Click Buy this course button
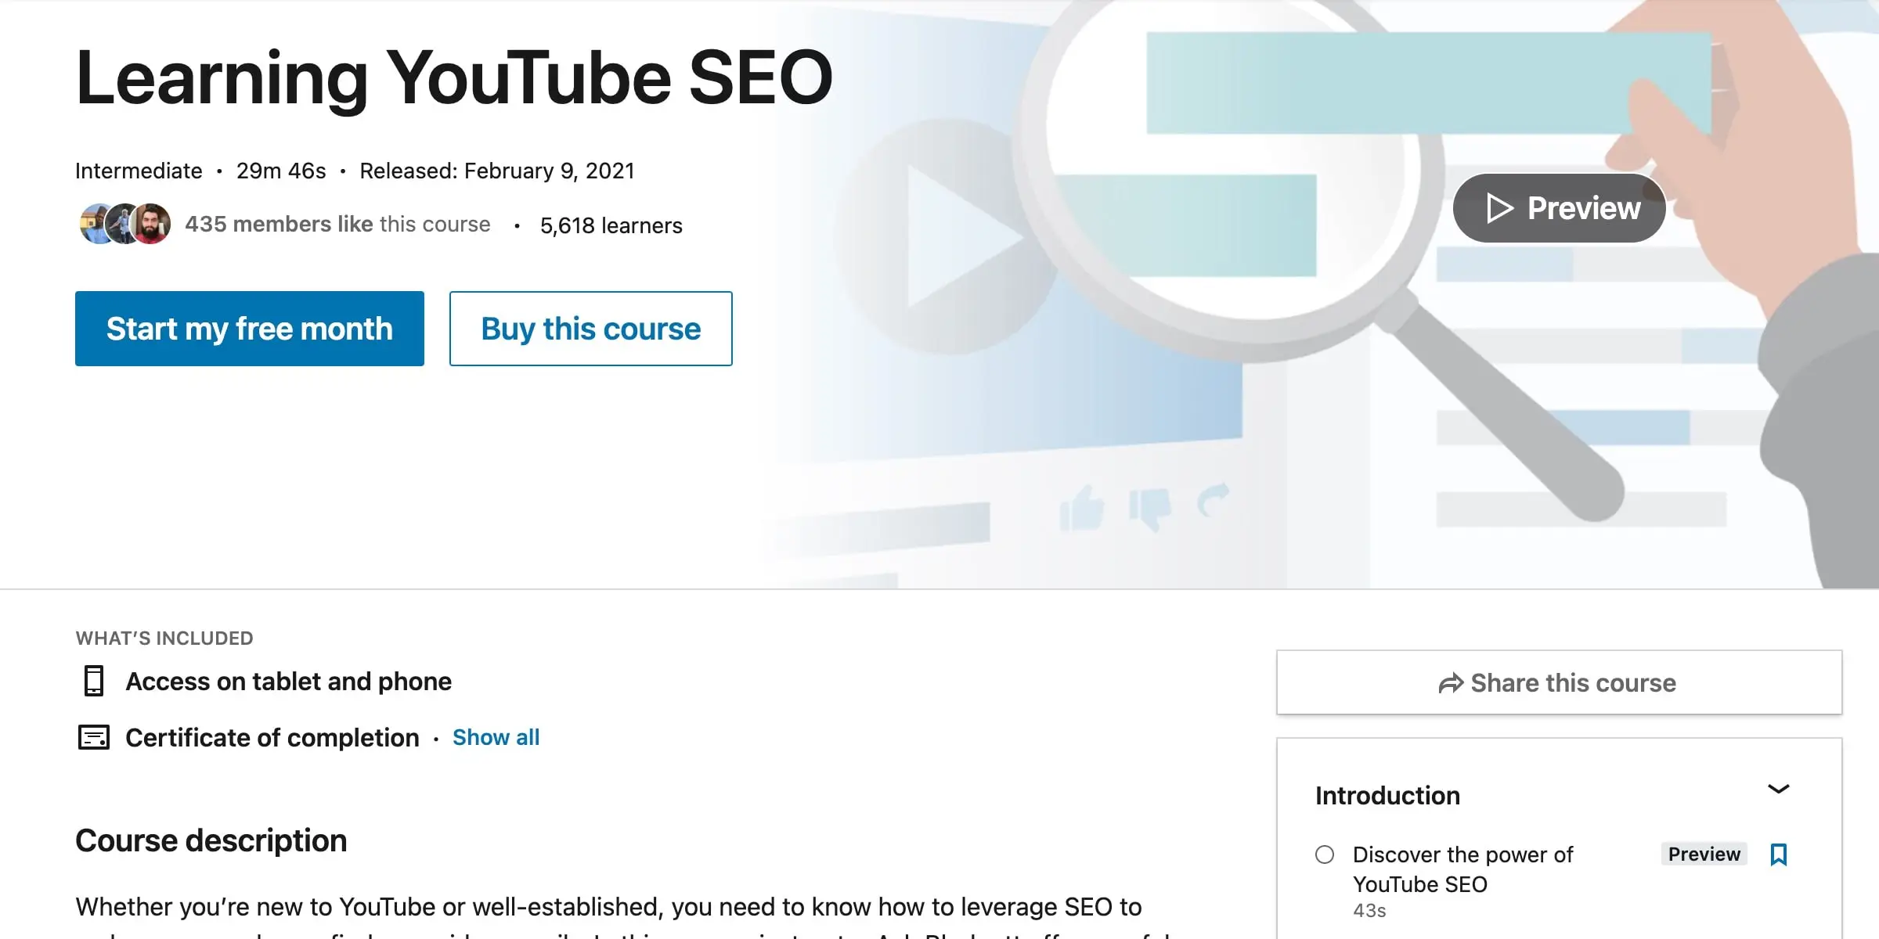The height and width of the screenshot is (939, 1879). [x=590, y=329]
